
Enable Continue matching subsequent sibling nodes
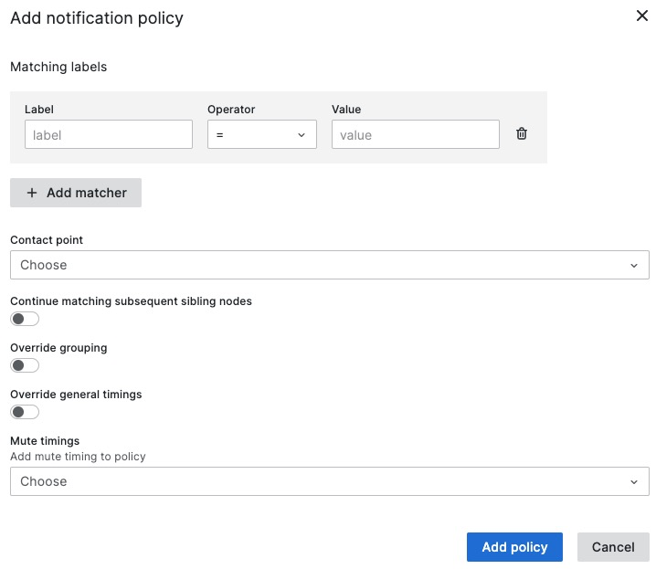(x=25, y=319)
